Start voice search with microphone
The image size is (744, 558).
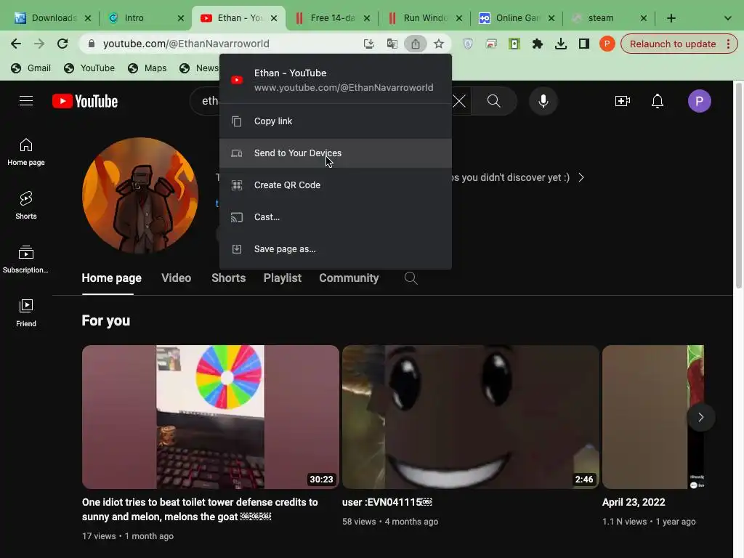[543, 101]
